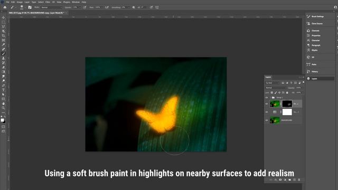Viewport: 338px width, 190px height.
Task: Hide the Background copy layer
Action: click(267, 104)
